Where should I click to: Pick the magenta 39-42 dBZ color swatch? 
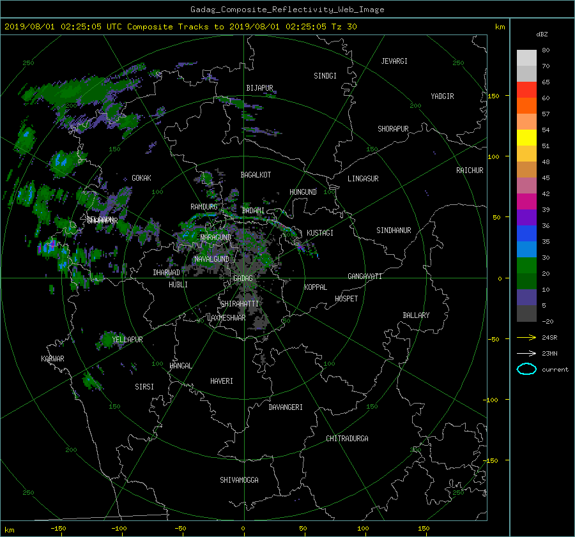526,202
